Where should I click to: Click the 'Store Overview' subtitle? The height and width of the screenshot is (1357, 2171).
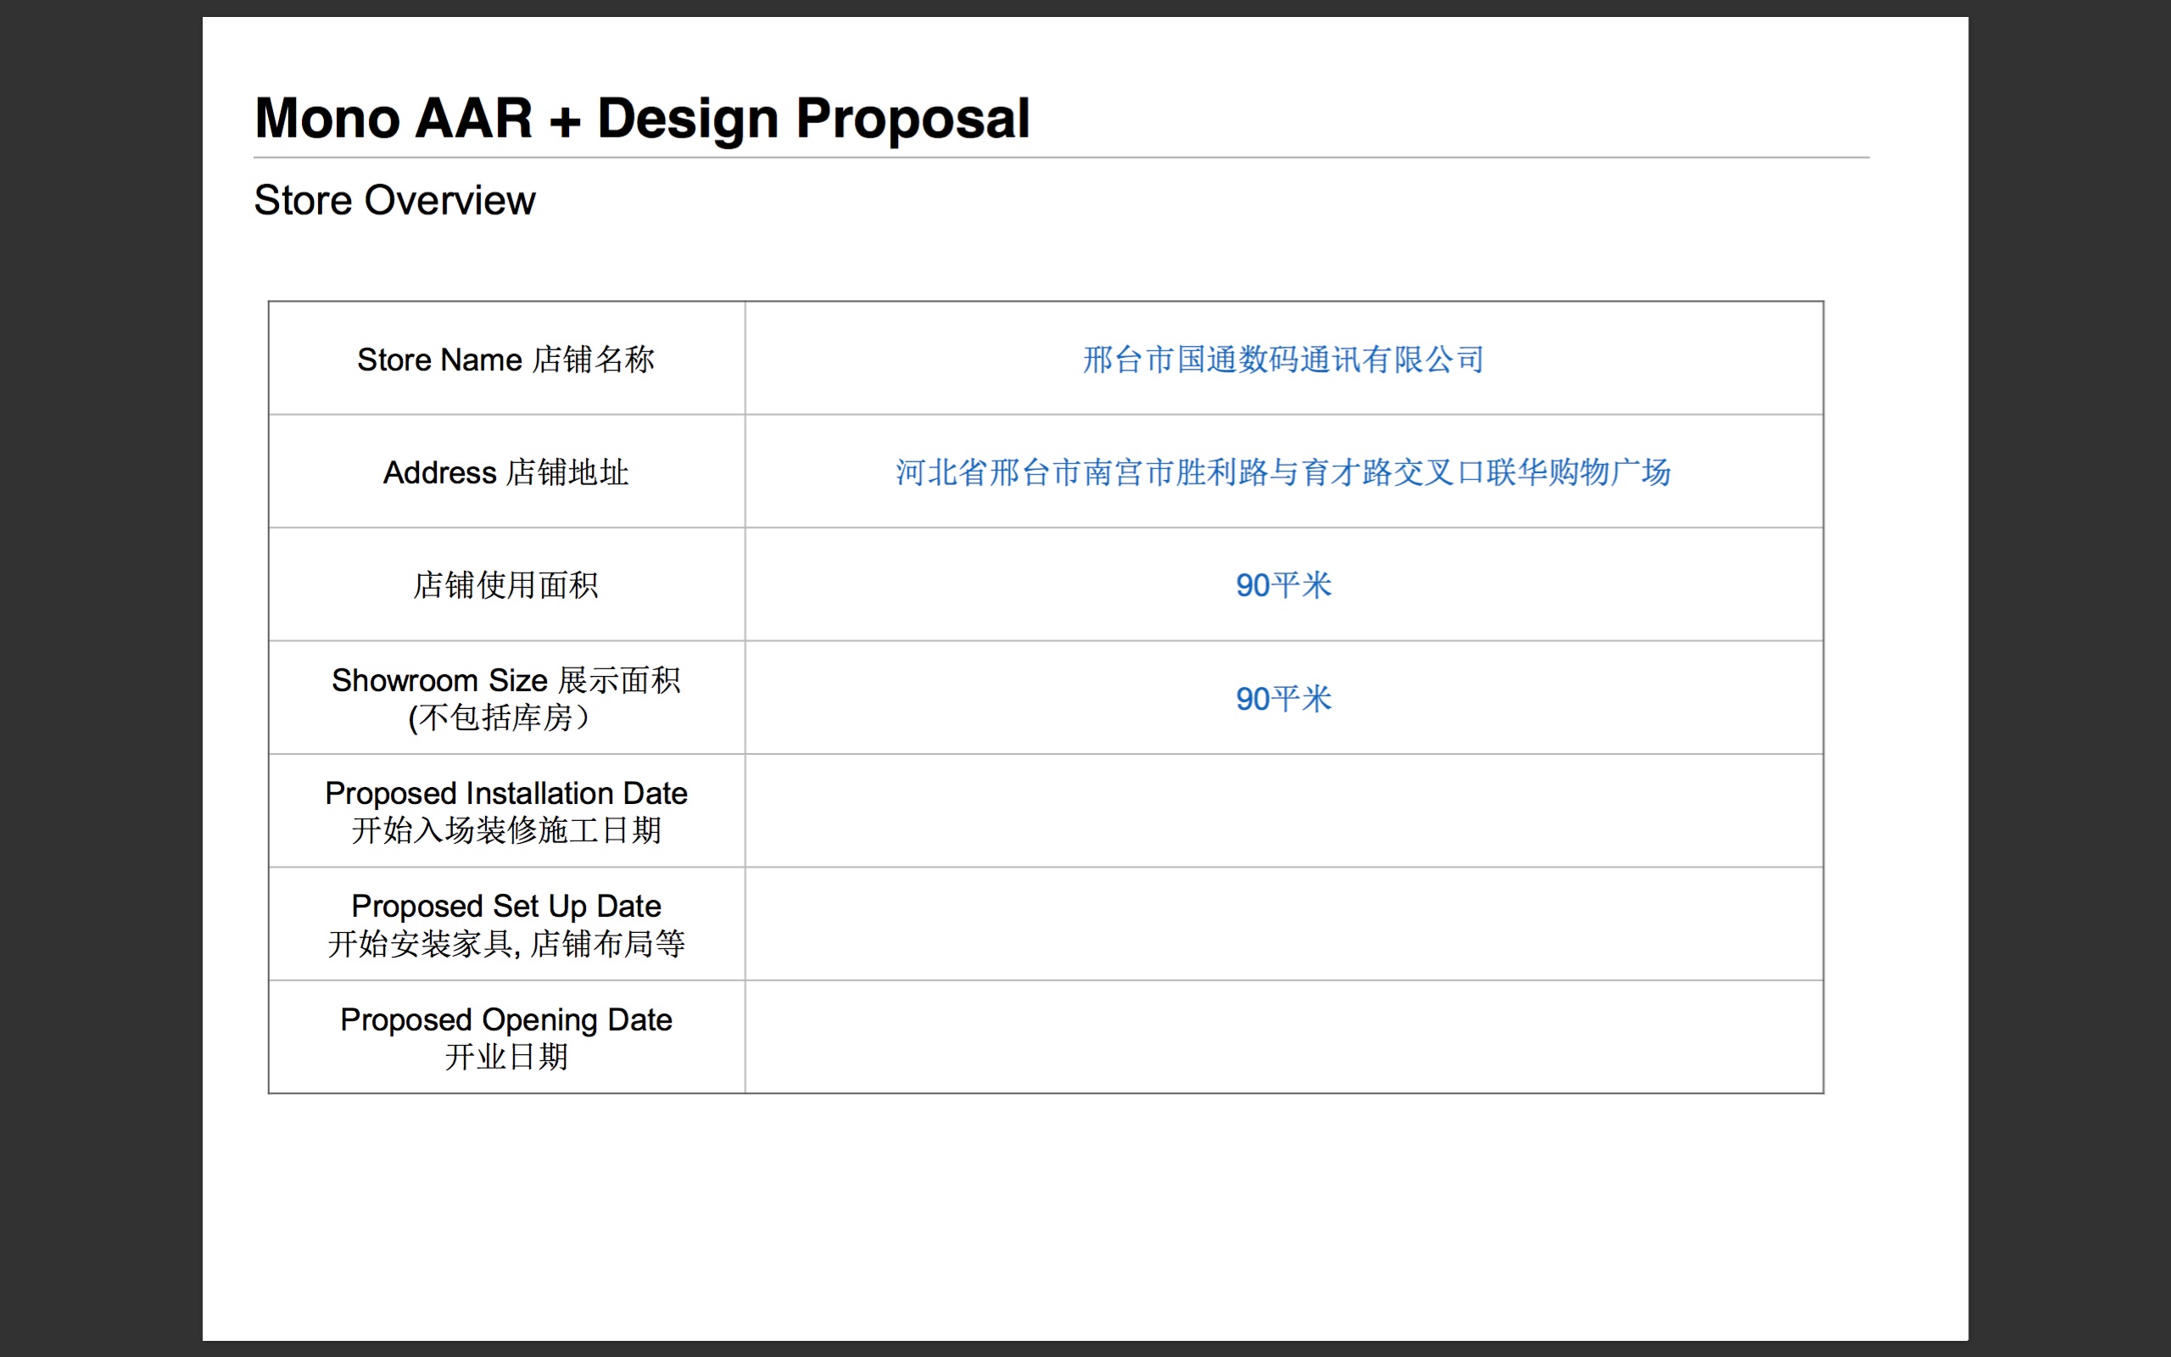[394, 199]
